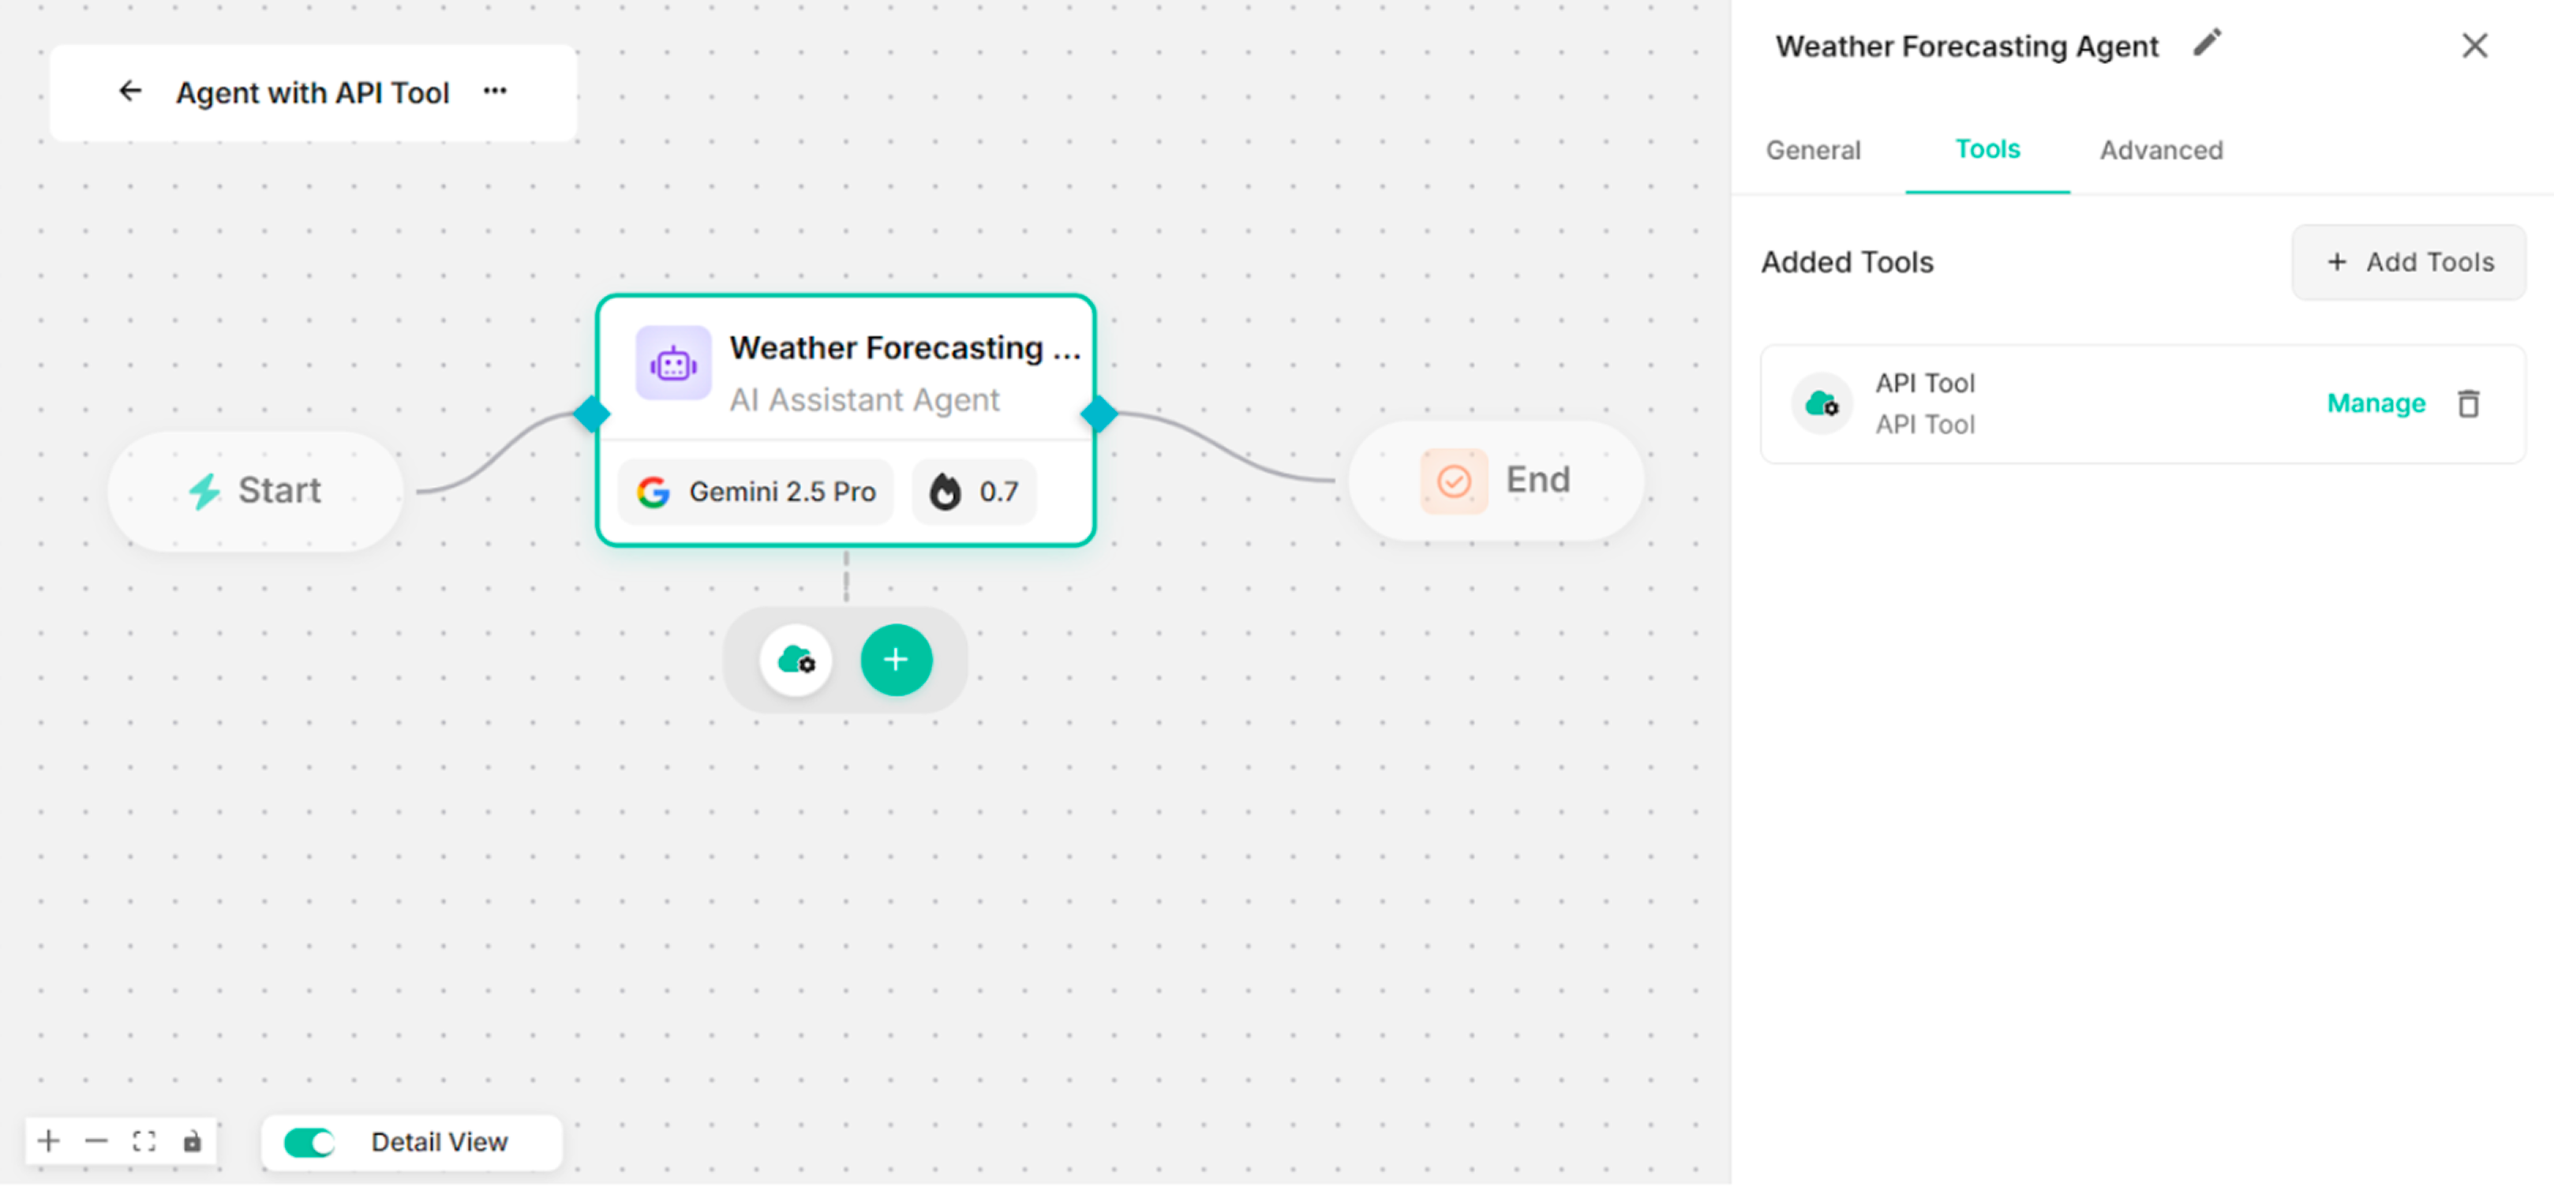The height and width of the screenshot is (1187, 2554).
Task: Open the workflow options ellipsis menu
Action: [496, 90]
